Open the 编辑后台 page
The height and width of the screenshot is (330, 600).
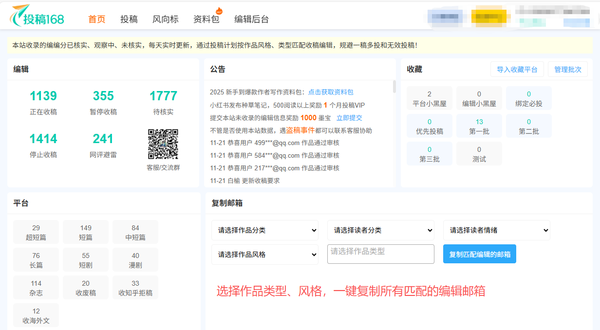pyautogui.click(x=251, y=19)
